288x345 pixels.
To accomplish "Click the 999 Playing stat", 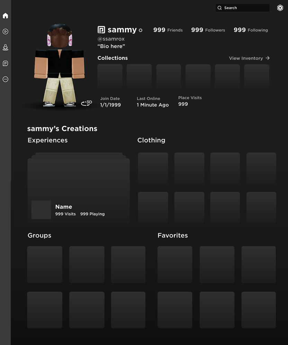I will click(x=92, y=214).
